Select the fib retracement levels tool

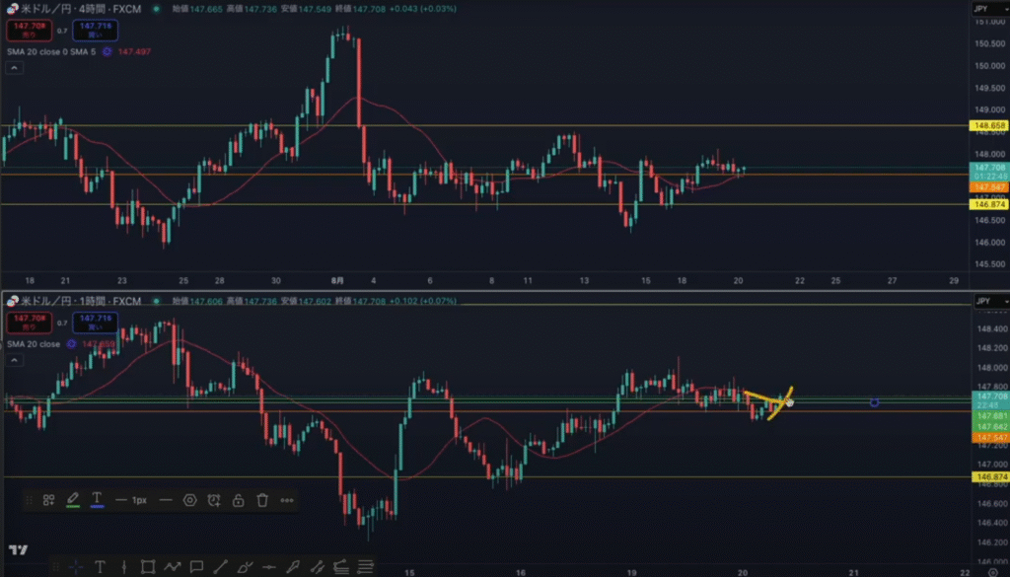point(365,567)
